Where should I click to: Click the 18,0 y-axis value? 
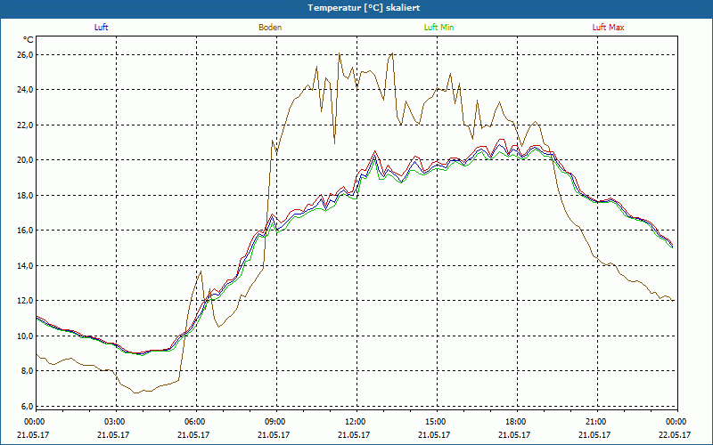coord(25,195)
